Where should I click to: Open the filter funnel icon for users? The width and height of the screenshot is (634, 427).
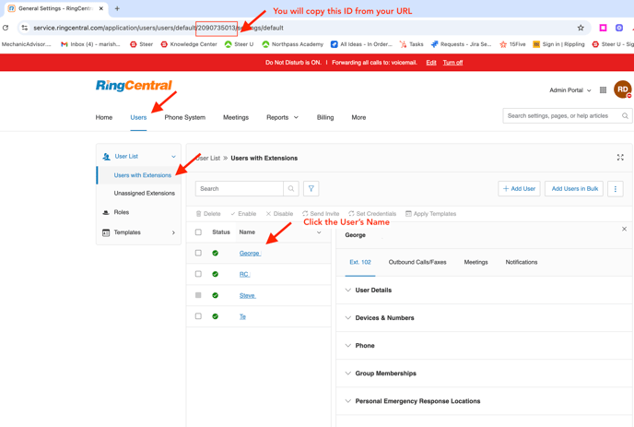pyautogui.click(x=311, y=189)
